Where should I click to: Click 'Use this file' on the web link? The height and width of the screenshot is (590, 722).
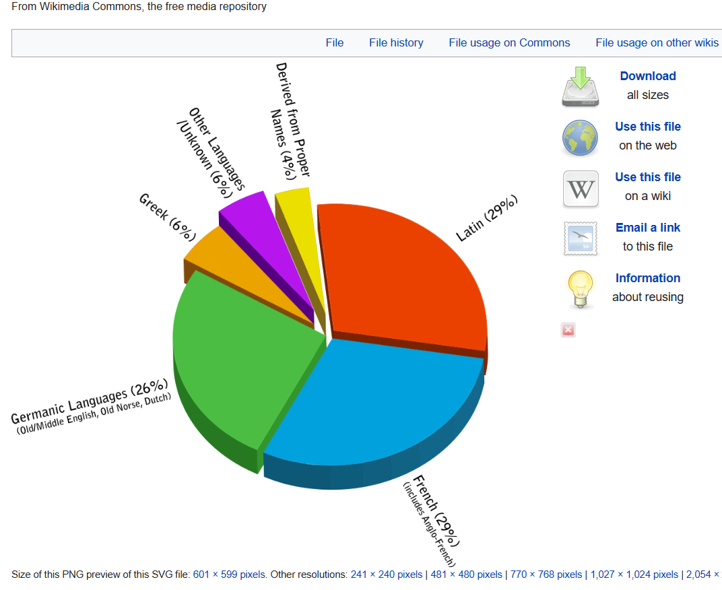coord(647,127)
